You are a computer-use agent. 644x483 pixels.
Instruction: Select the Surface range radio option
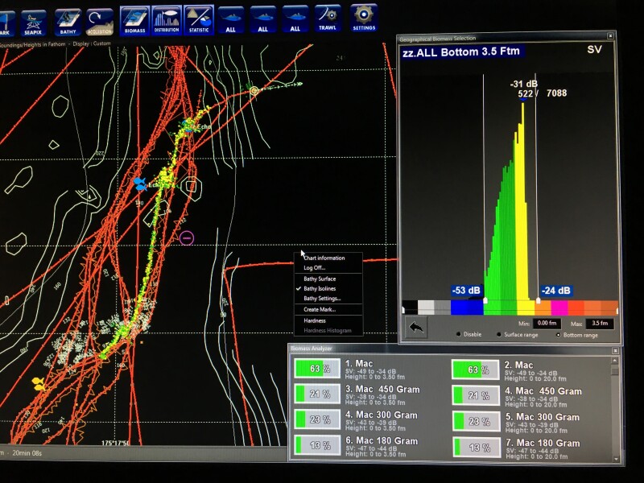coord(499,334)
